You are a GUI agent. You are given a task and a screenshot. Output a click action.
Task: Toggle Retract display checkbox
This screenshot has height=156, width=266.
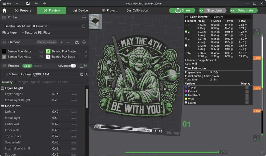coord(247,91)
